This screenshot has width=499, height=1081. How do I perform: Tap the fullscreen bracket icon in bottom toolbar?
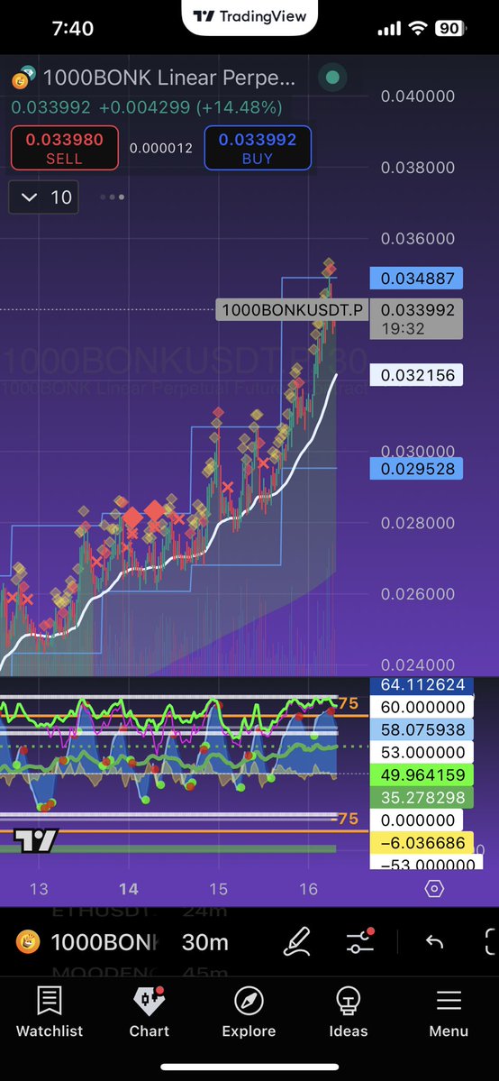[491, 941]
